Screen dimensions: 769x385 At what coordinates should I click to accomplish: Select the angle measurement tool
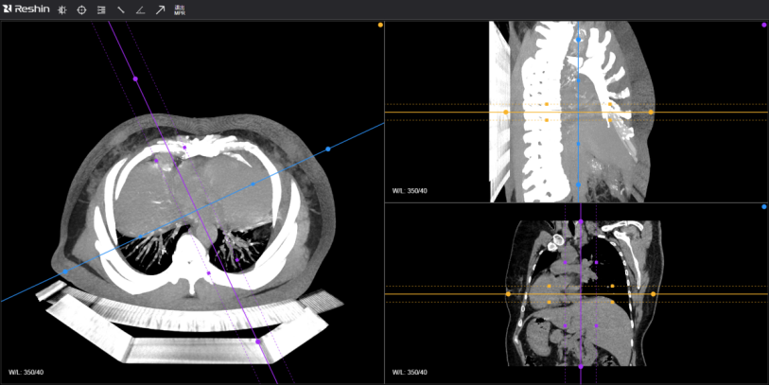[140, 9]
